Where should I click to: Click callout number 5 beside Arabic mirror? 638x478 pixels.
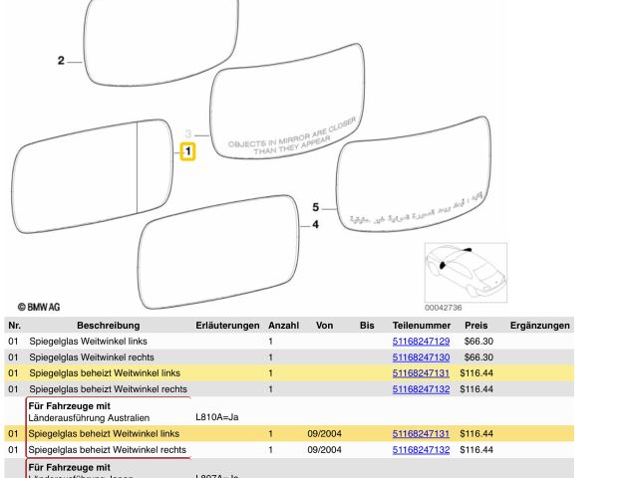(315, 207)
